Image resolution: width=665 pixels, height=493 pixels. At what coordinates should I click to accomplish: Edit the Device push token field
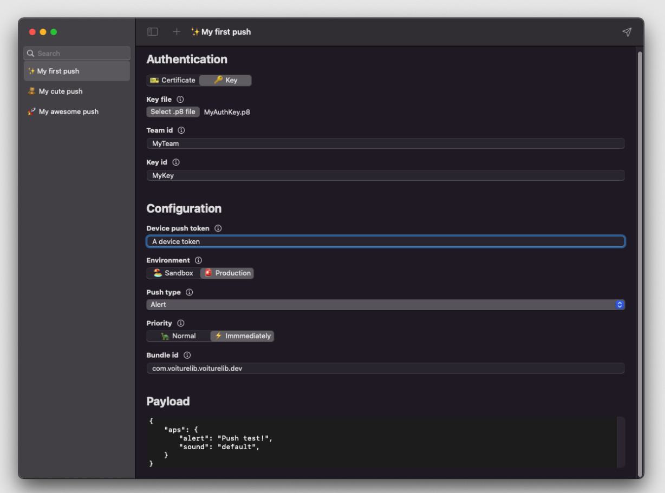[386, 241]
